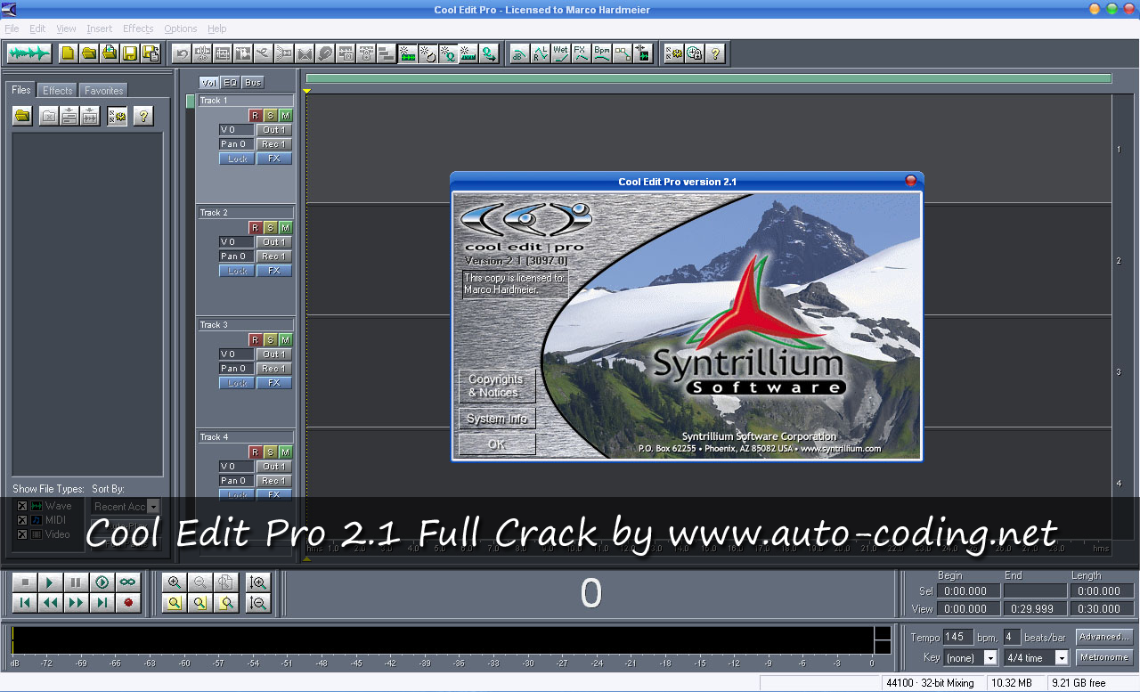The image size is (1140, 692).
Task: Click the save all toolbar icon
Action: (150, 53)
